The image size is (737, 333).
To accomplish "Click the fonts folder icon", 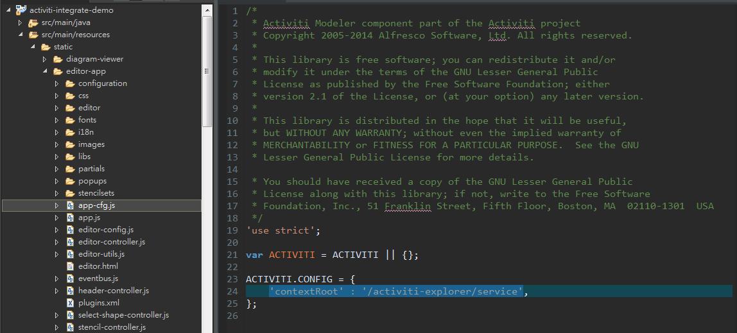I will click(70, 120).
